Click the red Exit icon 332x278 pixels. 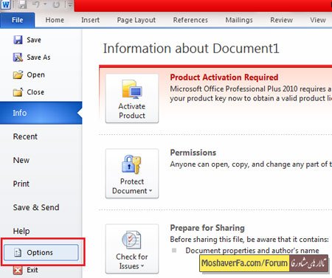click(18, 270)
